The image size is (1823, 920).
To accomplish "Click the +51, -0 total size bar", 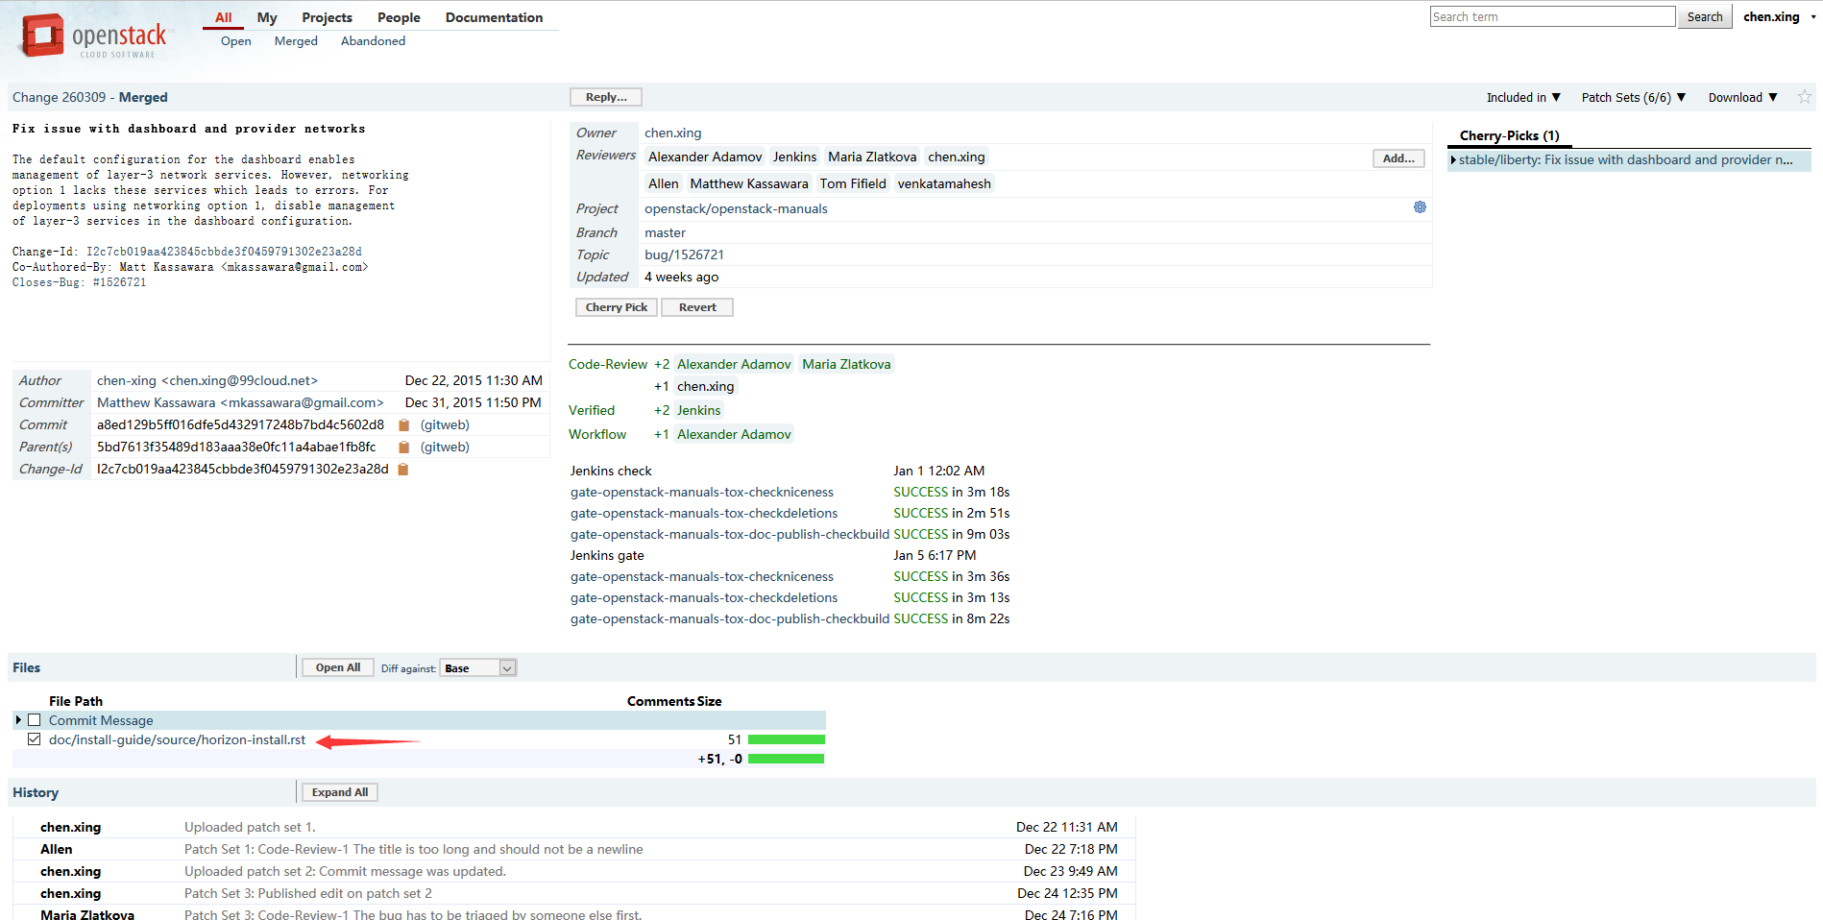I will click(787, 759).
